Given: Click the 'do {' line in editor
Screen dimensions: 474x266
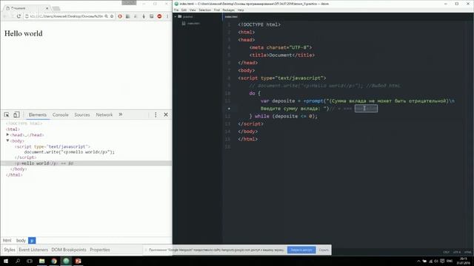Looking at the screenshot, I should (x=255, y=93).
